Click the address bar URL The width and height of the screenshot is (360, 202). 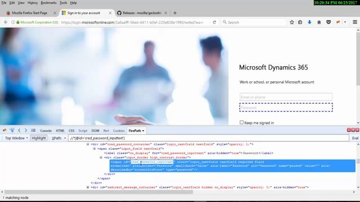point(132,22)
